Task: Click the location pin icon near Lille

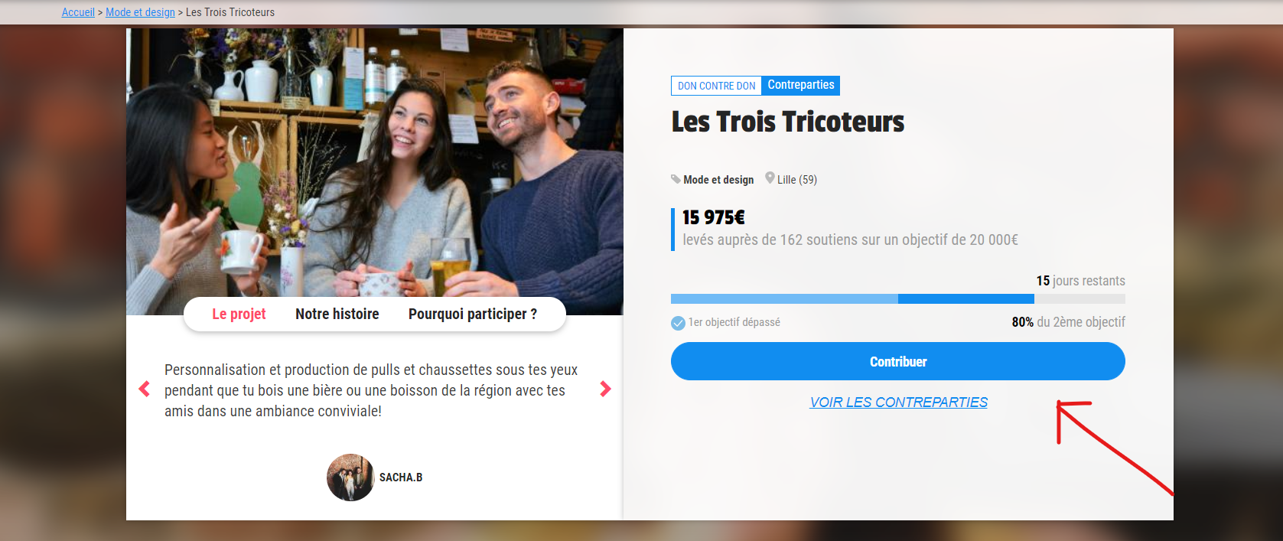Action: pos(770,178)
